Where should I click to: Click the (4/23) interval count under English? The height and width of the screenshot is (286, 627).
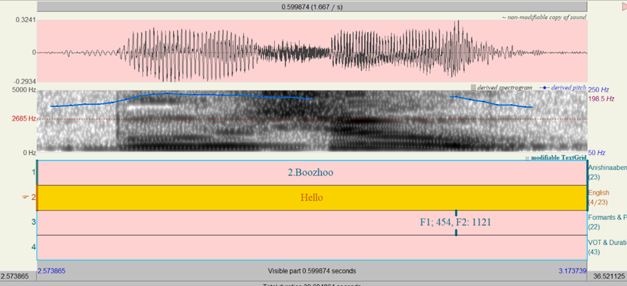598,202
